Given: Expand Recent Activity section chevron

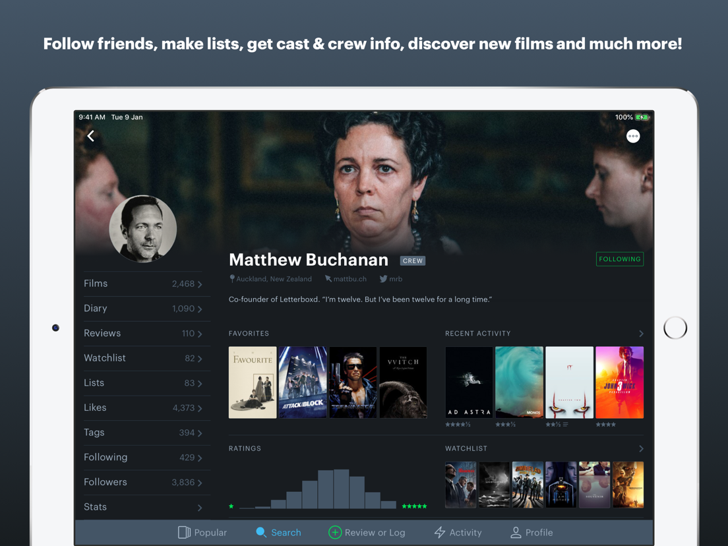Looking at the screenshot, I should pos(641,334).
